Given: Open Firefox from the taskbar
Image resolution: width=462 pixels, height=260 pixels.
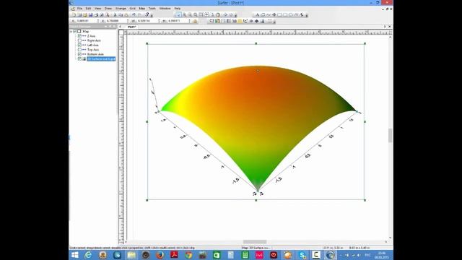Looking at the screenshot, I should (x=160, y=255).
